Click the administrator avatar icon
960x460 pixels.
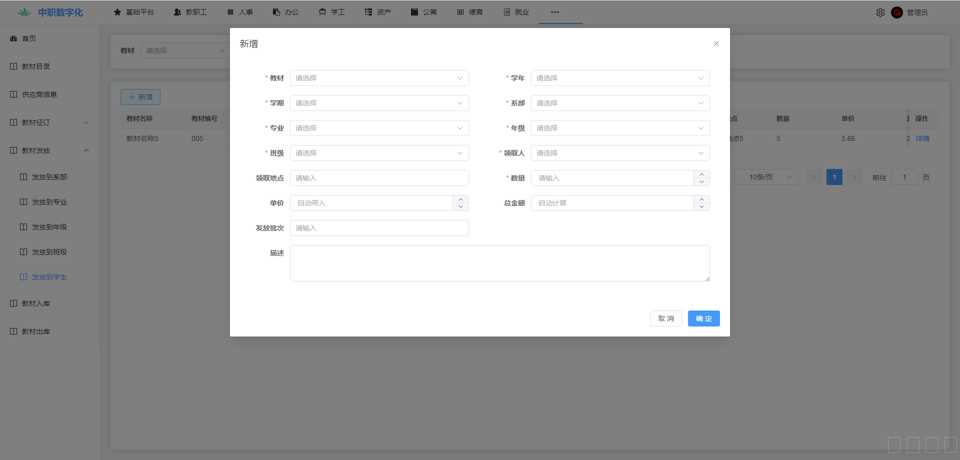[x=896, y=12]
